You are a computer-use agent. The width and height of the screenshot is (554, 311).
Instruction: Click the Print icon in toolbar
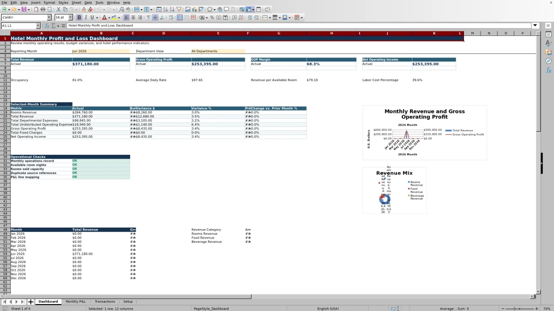pos(43,9)
